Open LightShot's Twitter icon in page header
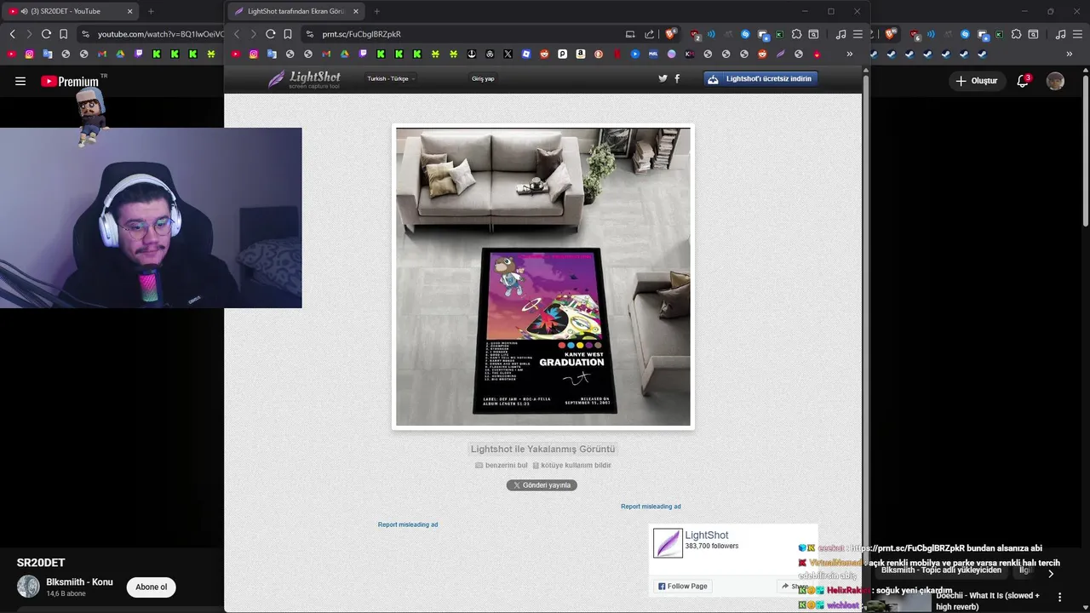Image resolution: width=1090 pixels, height=613 pixels. point(663,78)
